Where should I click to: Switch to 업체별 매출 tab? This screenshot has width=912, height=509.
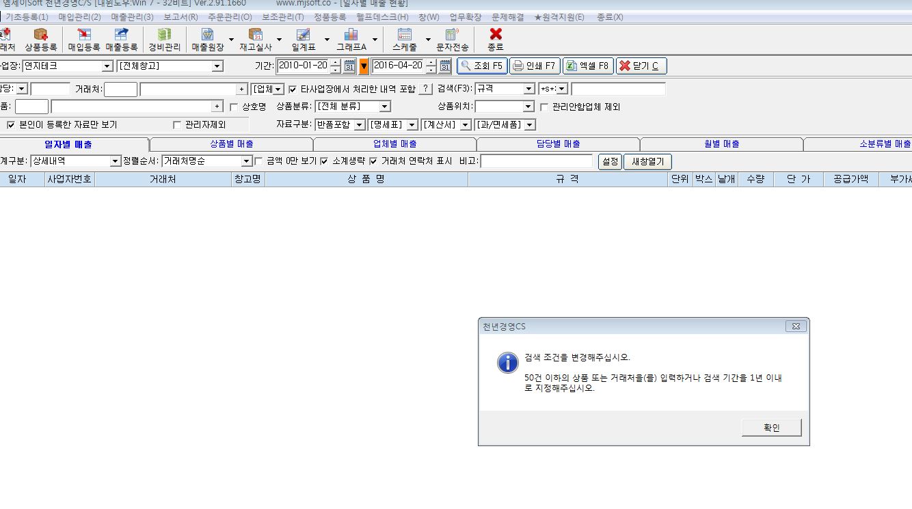[x=395, y=144]
